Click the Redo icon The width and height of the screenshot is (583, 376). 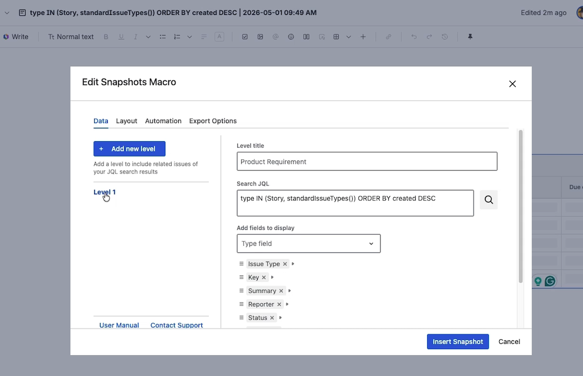(429, 37)
